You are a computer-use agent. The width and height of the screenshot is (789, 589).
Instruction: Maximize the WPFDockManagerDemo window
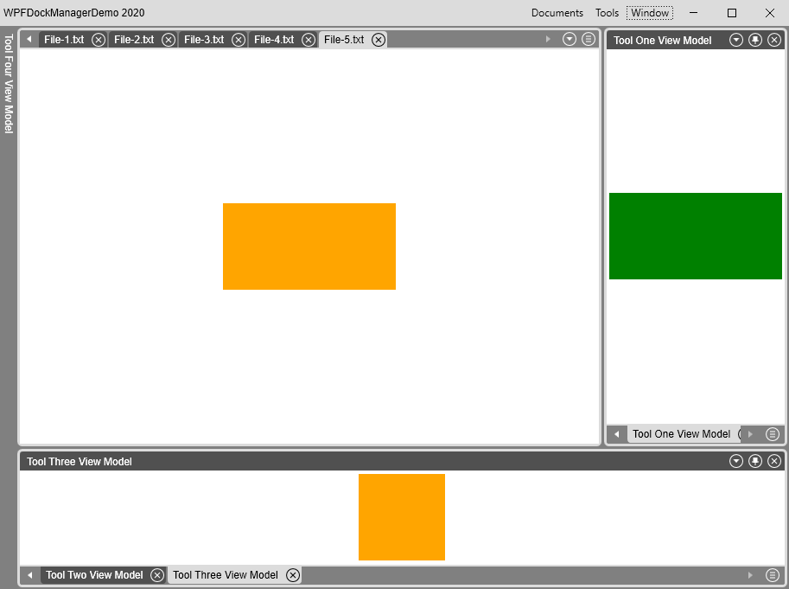(x=732, y=13)
